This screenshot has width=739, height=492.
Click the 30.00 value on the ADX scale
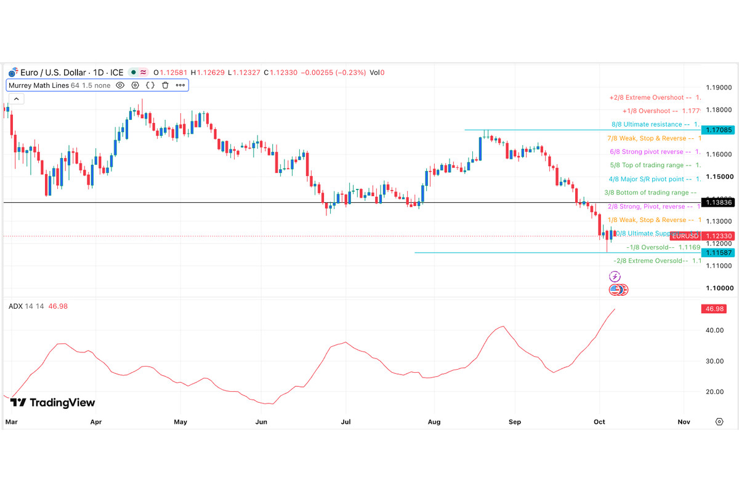[714, 361]
